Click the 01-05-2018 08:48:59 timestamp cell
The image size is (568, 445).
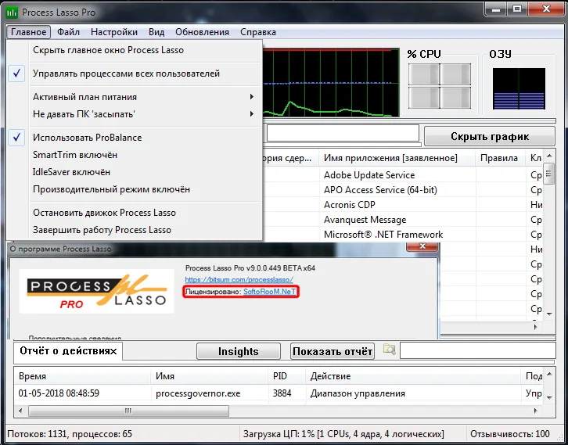[x=59, y=393]
